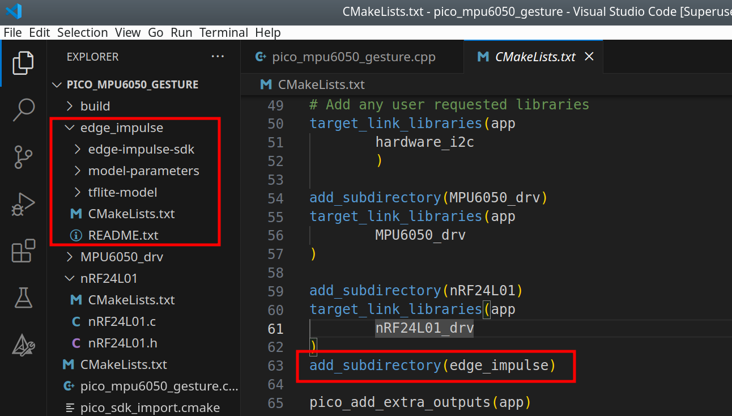
Task: Click add_subdirectory(edge_impulse) code line
Action: pos(433,366)
